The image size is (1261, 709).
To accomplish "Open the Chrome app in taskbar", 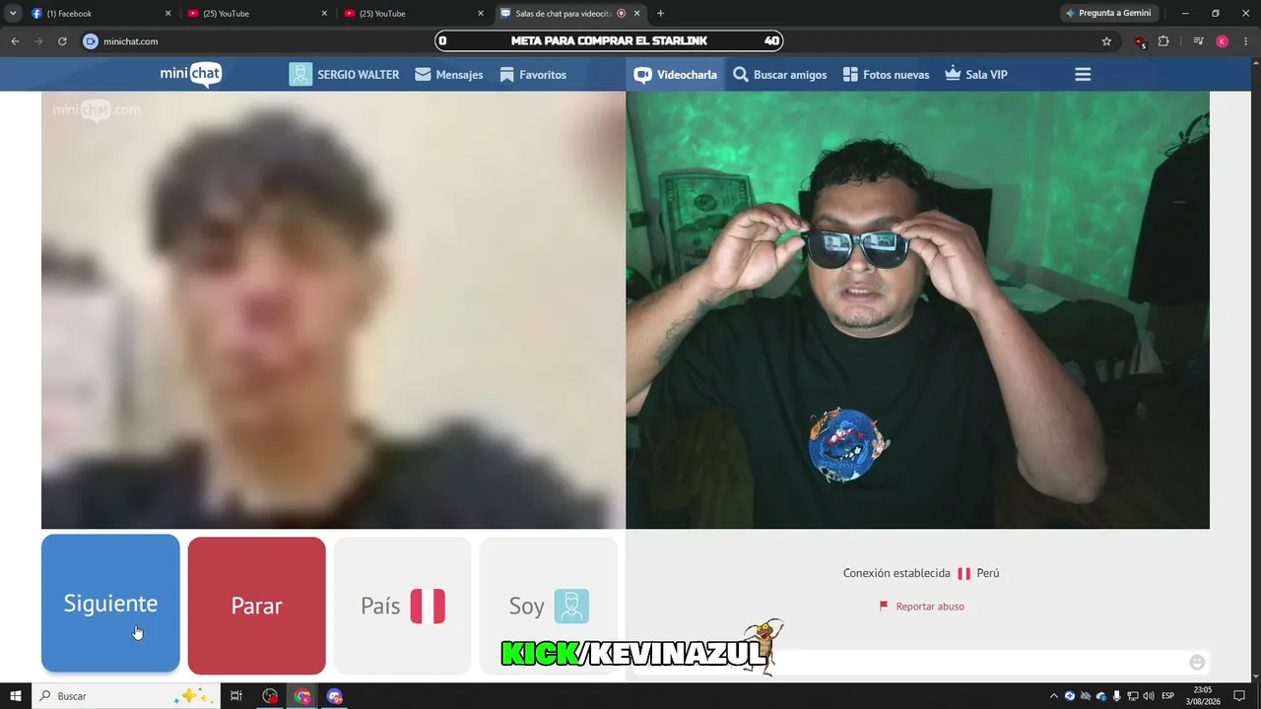I will (x=302, y=696).
